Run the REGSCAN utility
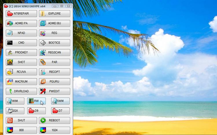Viewport: 217px width, 135px height. (54, 52)
